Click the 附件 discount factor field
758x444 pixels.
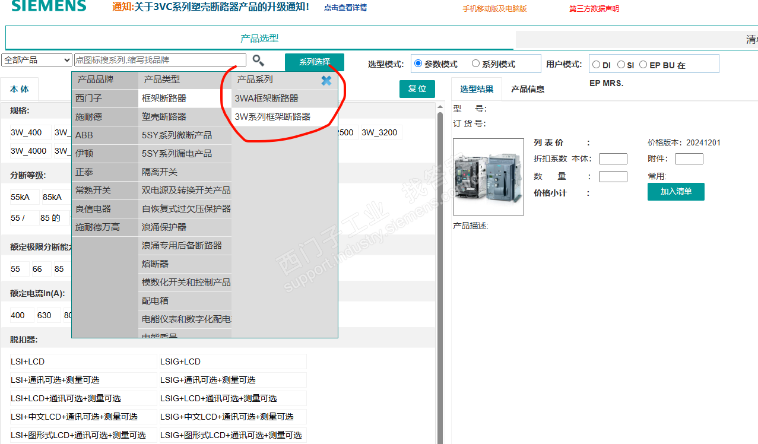[689, 158]
